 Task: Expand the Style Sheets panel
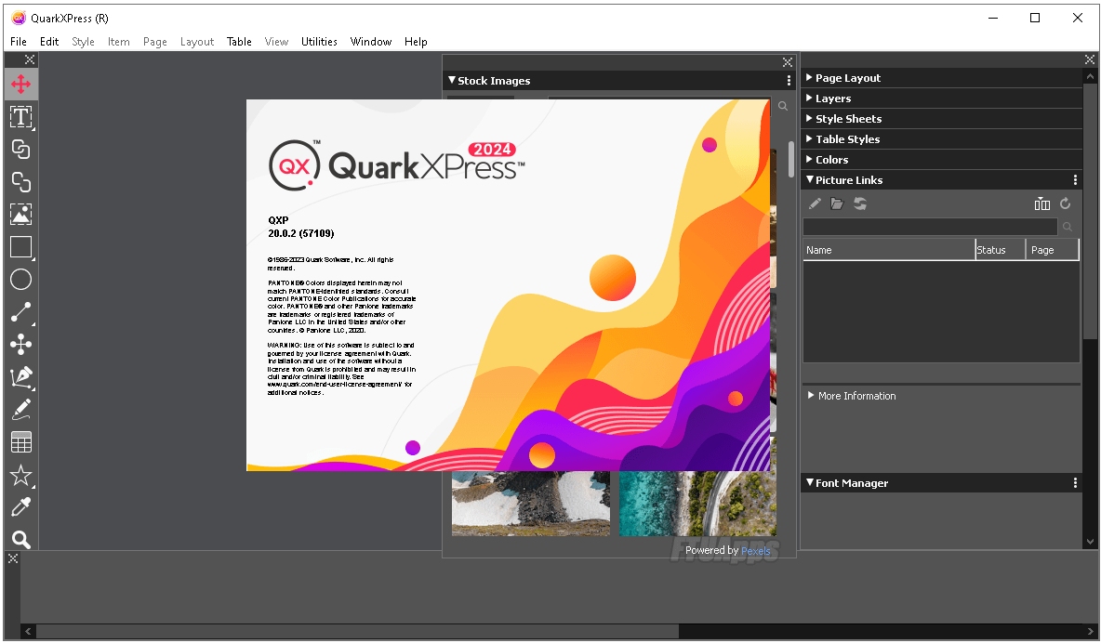809,118
